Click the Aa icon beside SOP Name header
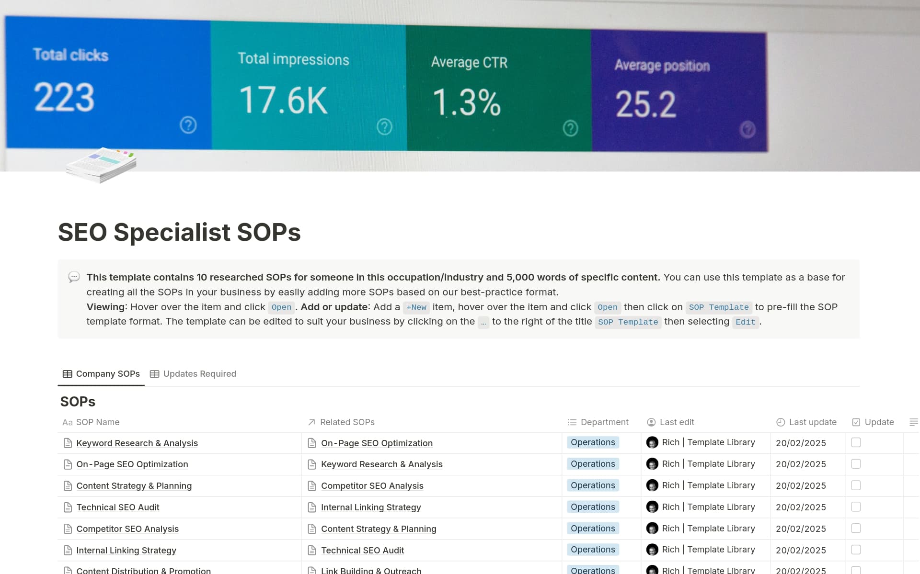920x574 pixels. [x=67, y=422]
